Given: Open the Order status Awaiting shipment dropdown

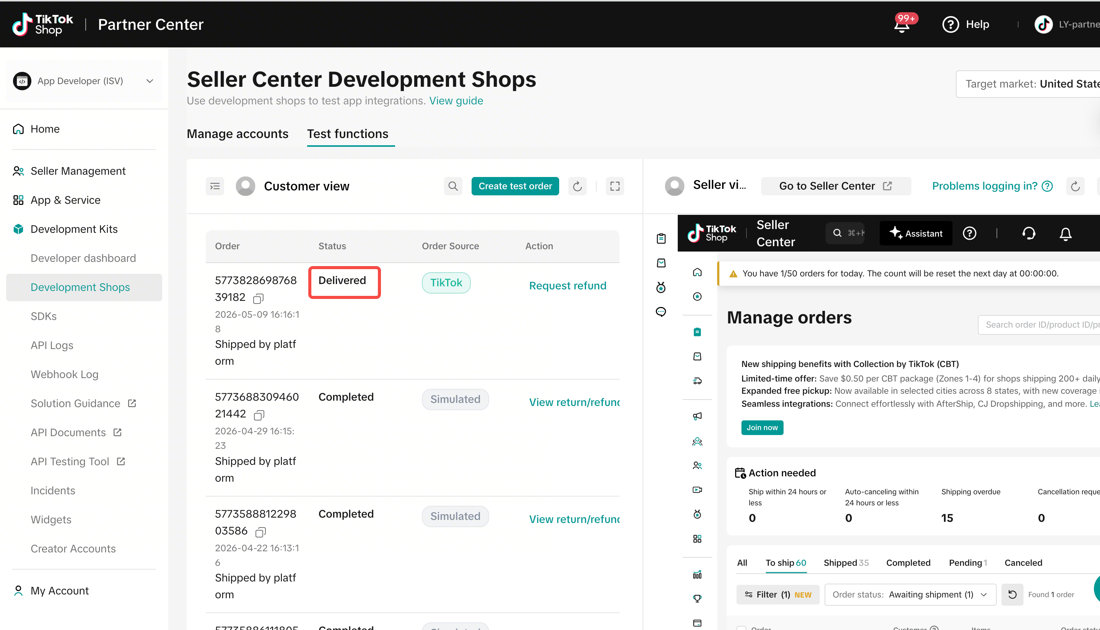Looking at the screenshot, I should (x=910, y=594).
